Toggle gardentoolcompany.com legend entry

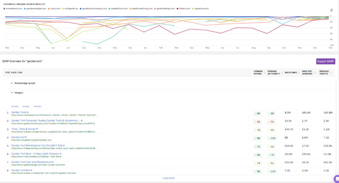(93, 9)
